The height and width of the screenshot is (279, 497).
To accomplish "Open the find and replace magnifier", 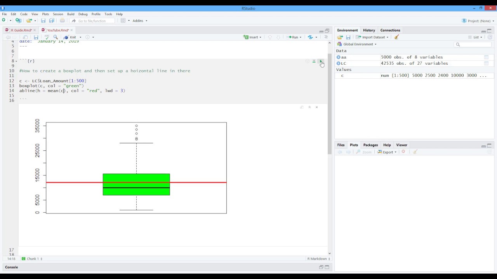I will [56, 37].
